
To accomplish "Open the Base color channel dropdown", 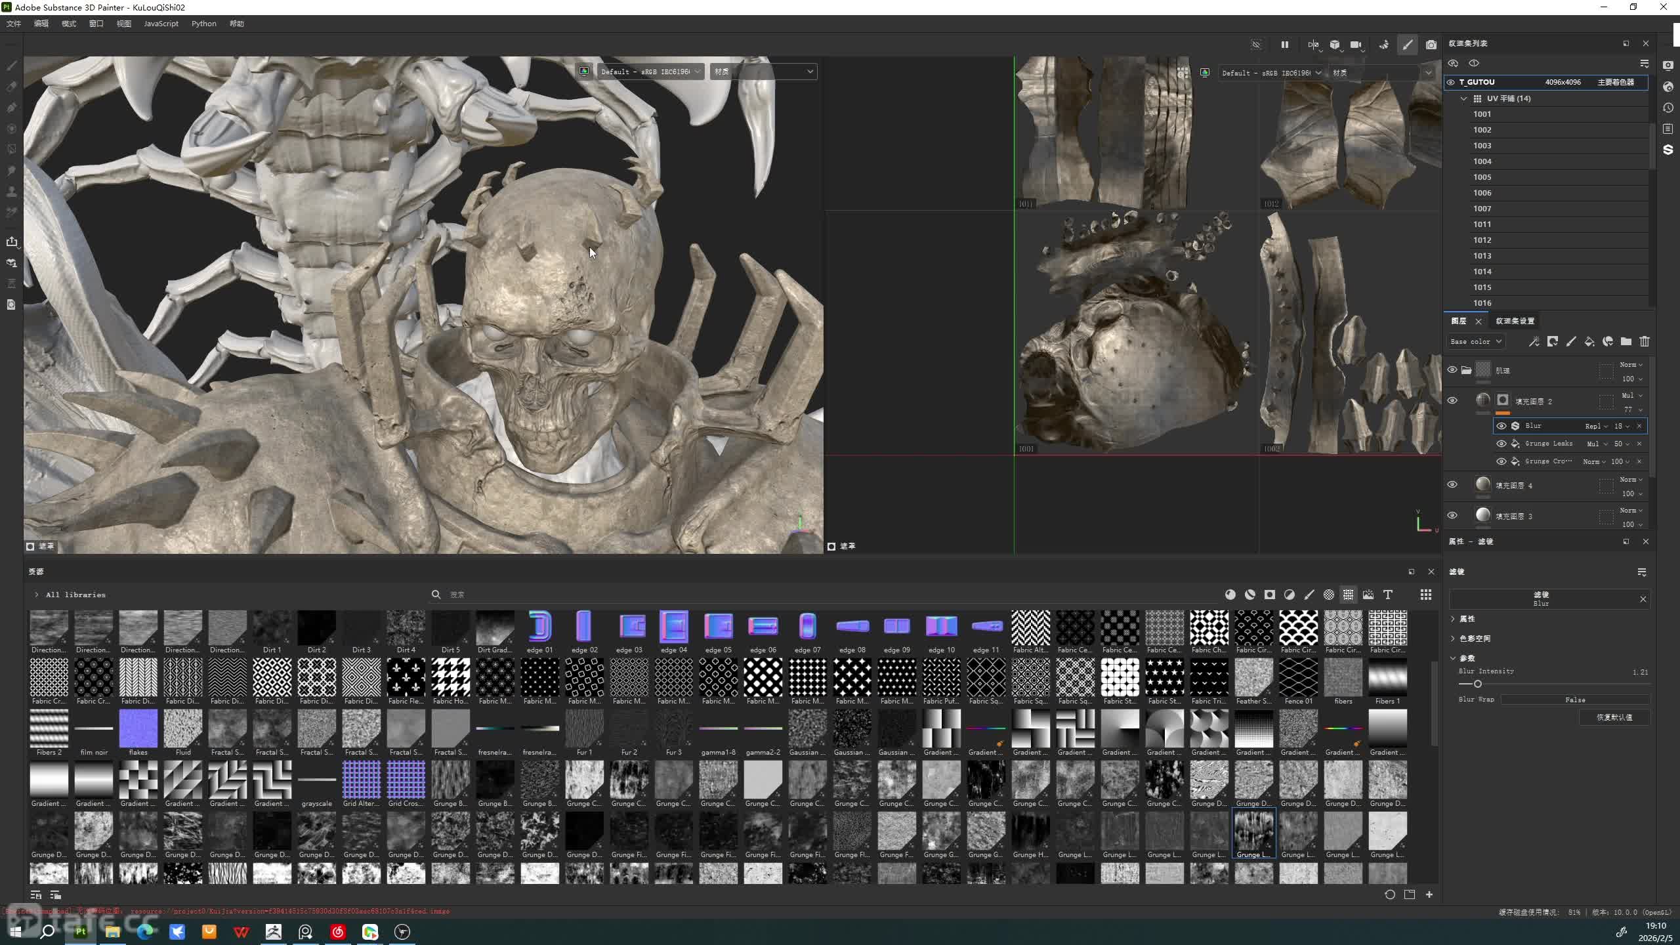I will (1475, 341).
